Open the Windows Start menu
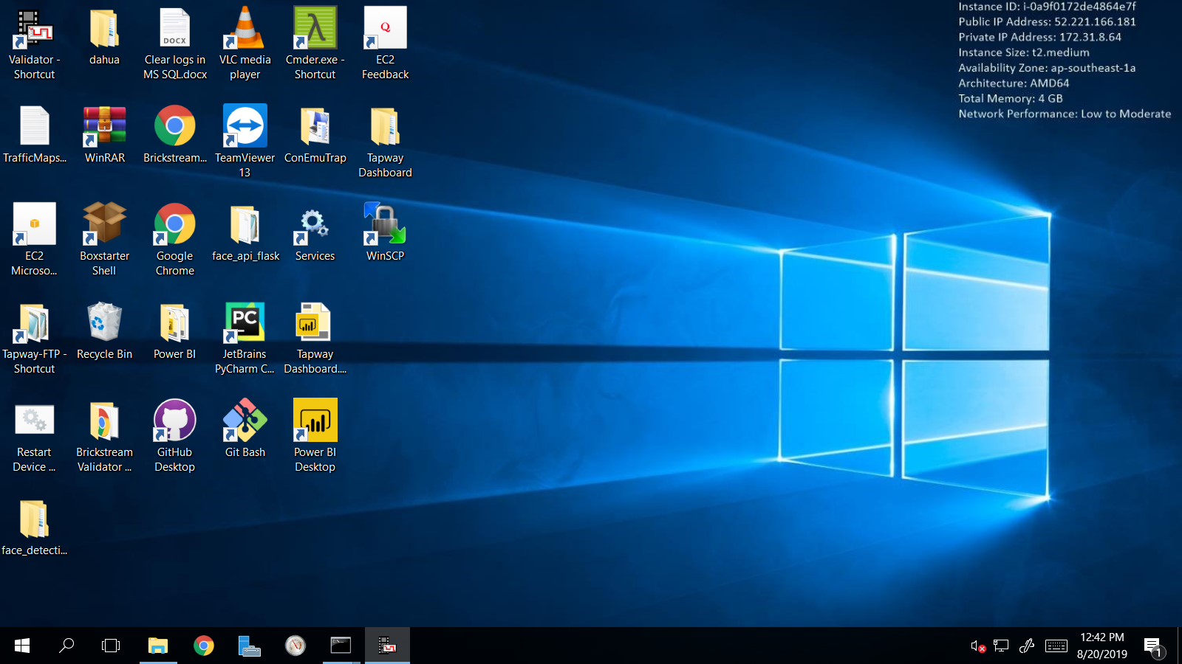1182x664 pixels. coord(22,646)
